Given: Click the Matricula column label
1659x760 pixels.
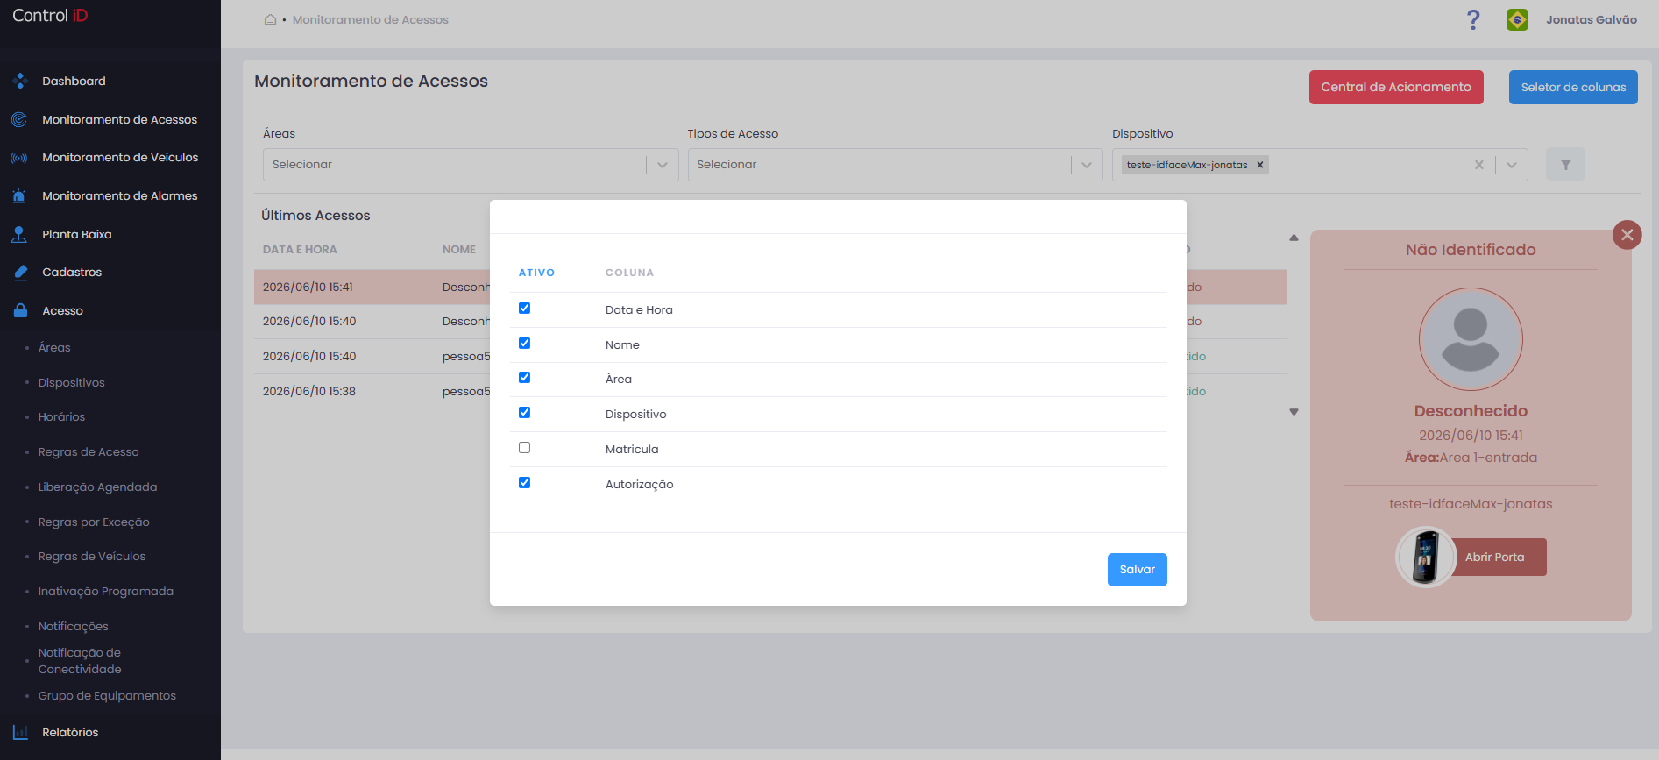Looking at the screenshot, I should click(x=632, y=449).
